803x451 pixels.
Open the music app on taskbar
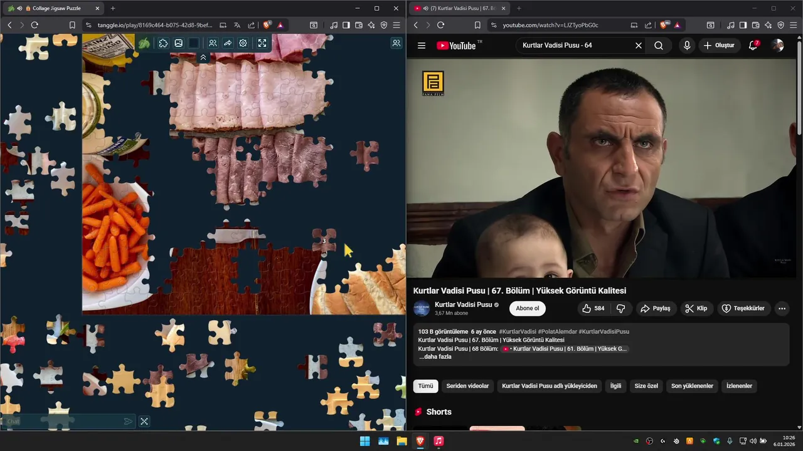tap(439, 441)
